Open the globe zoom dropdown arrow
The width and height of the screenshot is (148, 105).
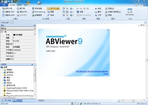pos(73,15)
